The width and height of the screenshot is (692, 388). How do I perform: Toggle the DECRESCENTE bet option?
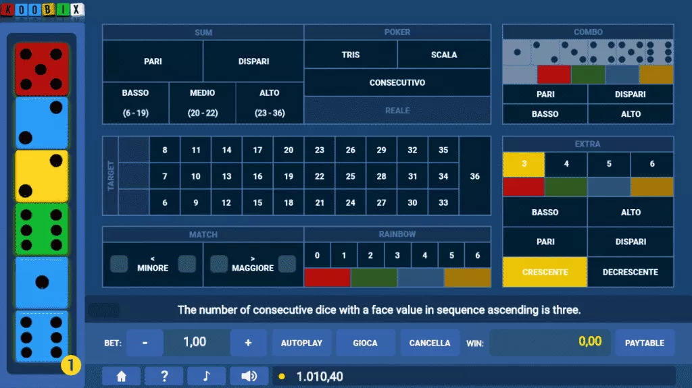coord(631,272)
